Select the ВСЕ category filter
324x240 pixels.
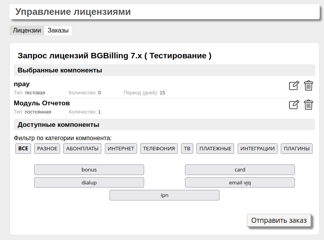click(23, 149)
